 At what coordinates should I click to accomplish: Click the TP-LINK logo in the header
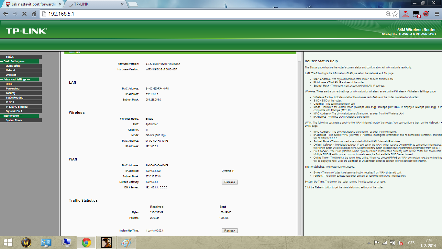click(x=26, y=31)
